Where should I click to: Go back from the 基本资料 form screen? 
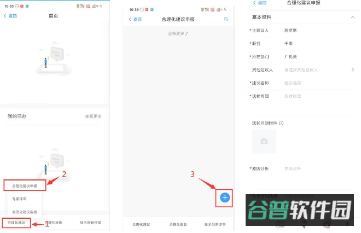(x=260, y=3)
